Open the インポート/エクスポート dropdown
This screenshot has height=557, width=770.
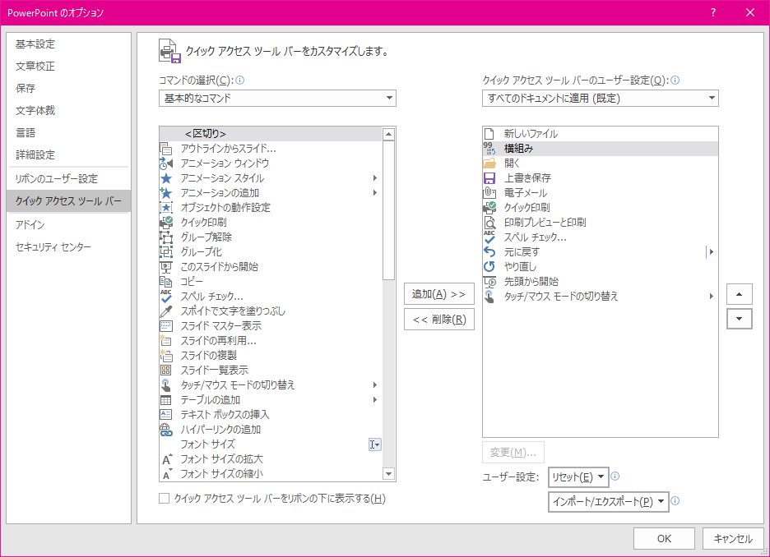pyautogui.click(x=609, y=502)
